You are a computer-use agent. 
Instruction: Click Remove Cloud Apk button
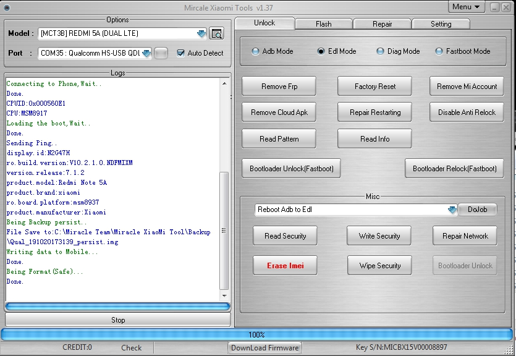tap(279, 112)
